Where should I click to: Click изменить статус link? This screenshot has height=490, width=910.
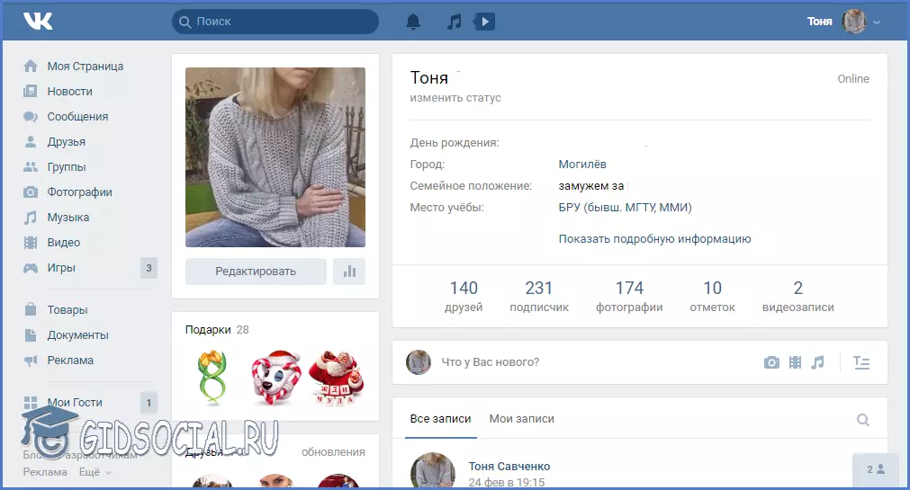coord(455,98)
